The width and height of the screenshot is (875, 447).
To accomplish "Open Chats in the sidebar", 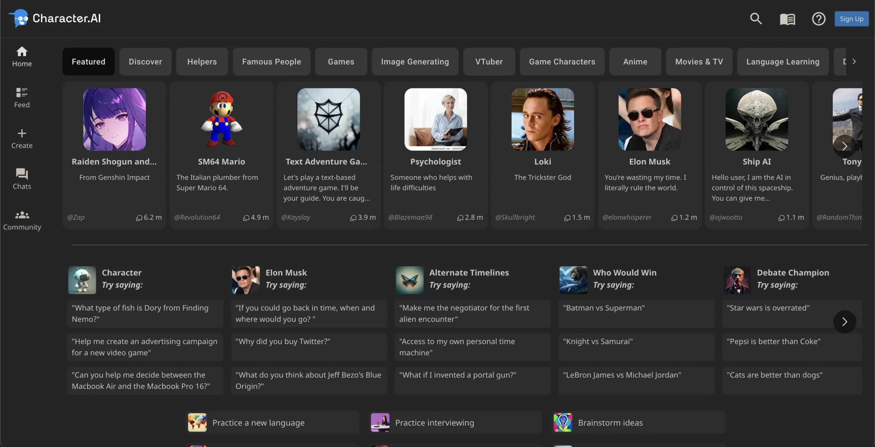I will pyautogui.click(x=22, y=179).
